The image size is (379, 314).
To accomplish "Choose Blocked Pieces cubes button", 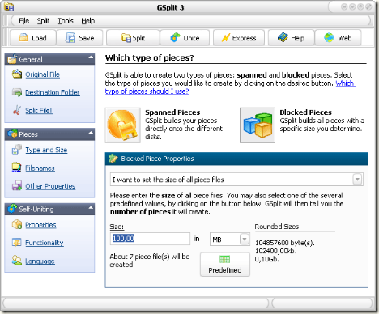I will click(x=258, y=125).
